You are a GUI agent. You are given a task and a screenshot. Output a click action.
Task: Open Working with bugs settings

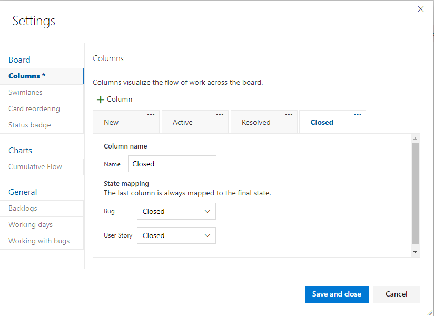point(42,241)
